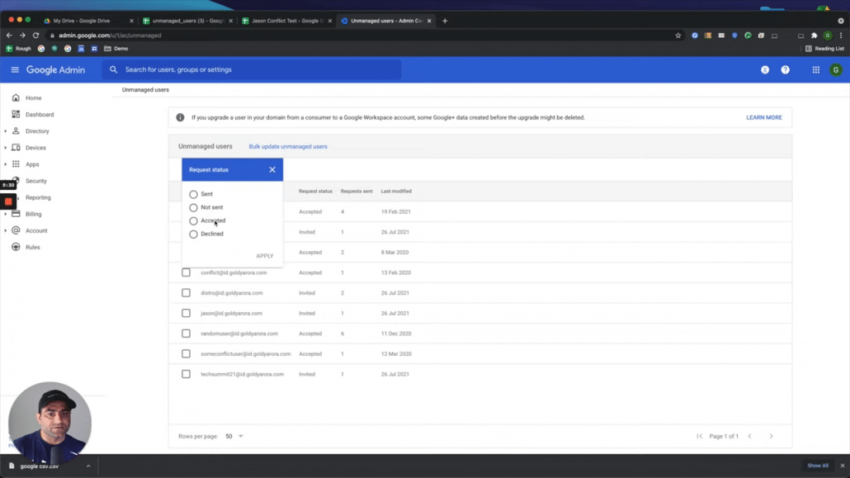Image resolution: width=850 pixels, height=478 pixels.
Task: Select the Not sent radio option
Action: [194, 207]
